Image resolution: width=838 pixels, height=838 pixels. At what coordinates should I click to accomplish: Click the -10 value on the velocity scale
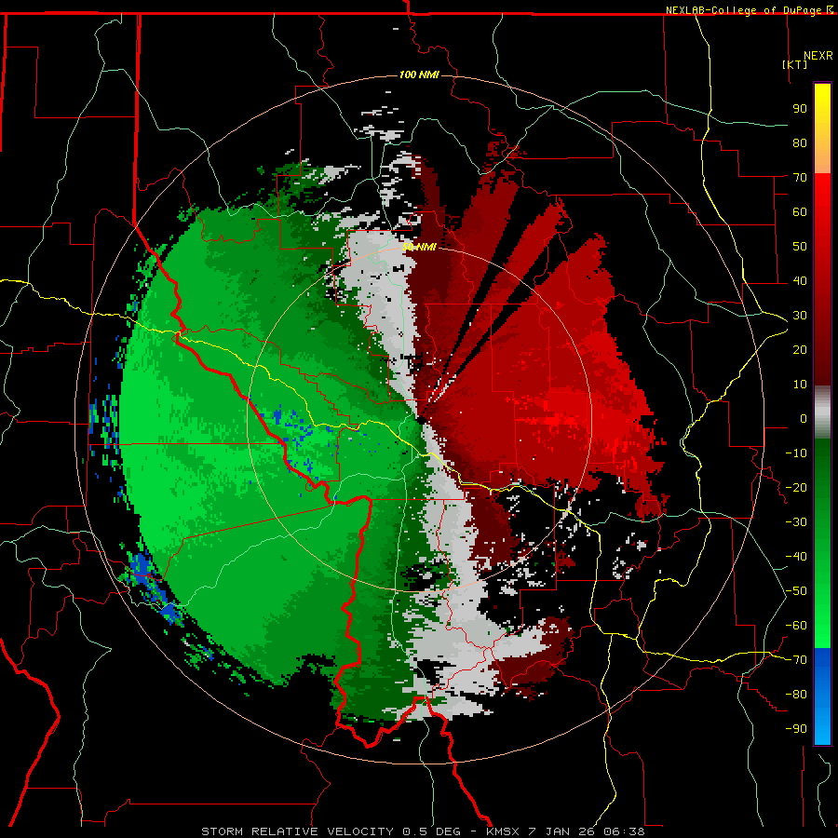coord(796,453)
